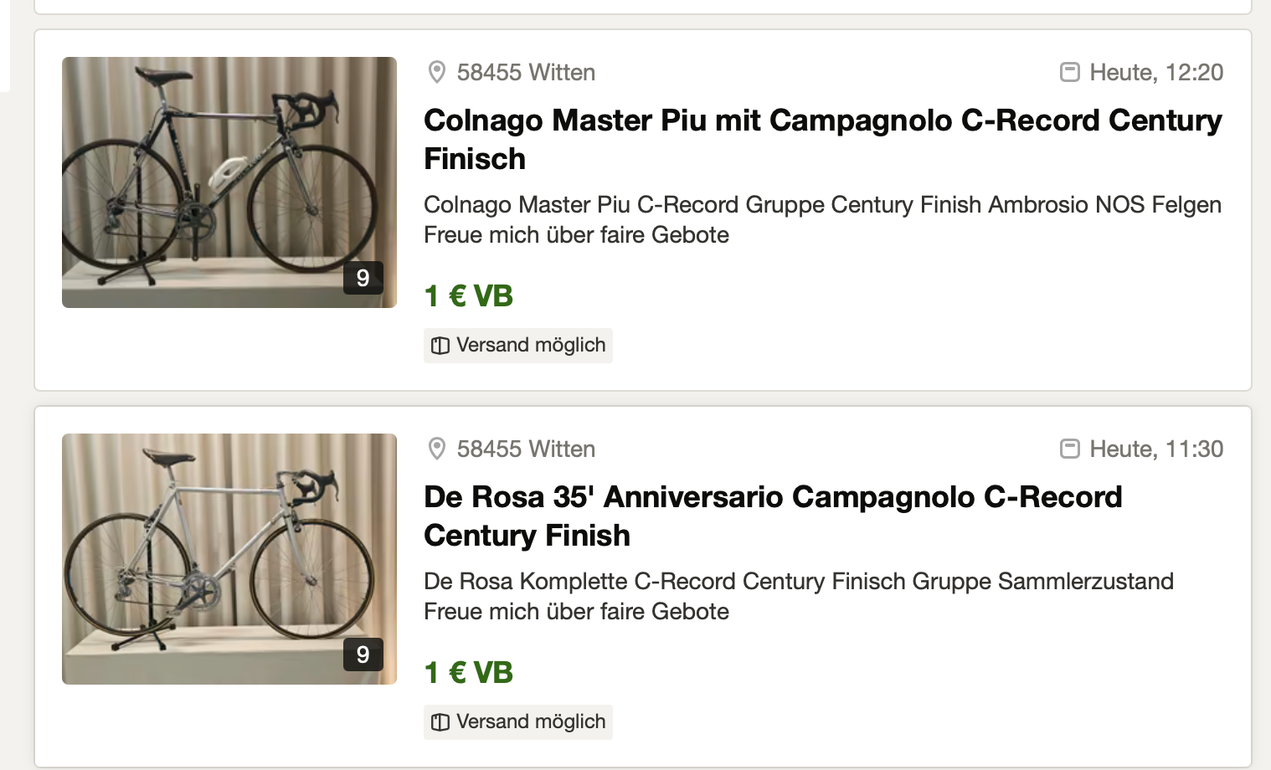Image resolution: width=1271 pixels, height=770 pixels.
Task: Click 1 € VB price on Colnago listing
Action: tap(468, 296)
